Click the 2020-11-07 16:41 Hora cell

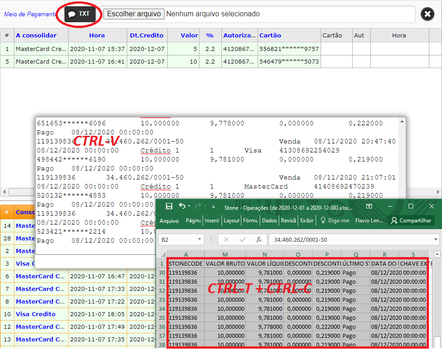[97, 62]
